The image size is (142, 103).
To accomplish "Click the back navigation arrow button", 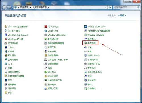I will point(4,7).
